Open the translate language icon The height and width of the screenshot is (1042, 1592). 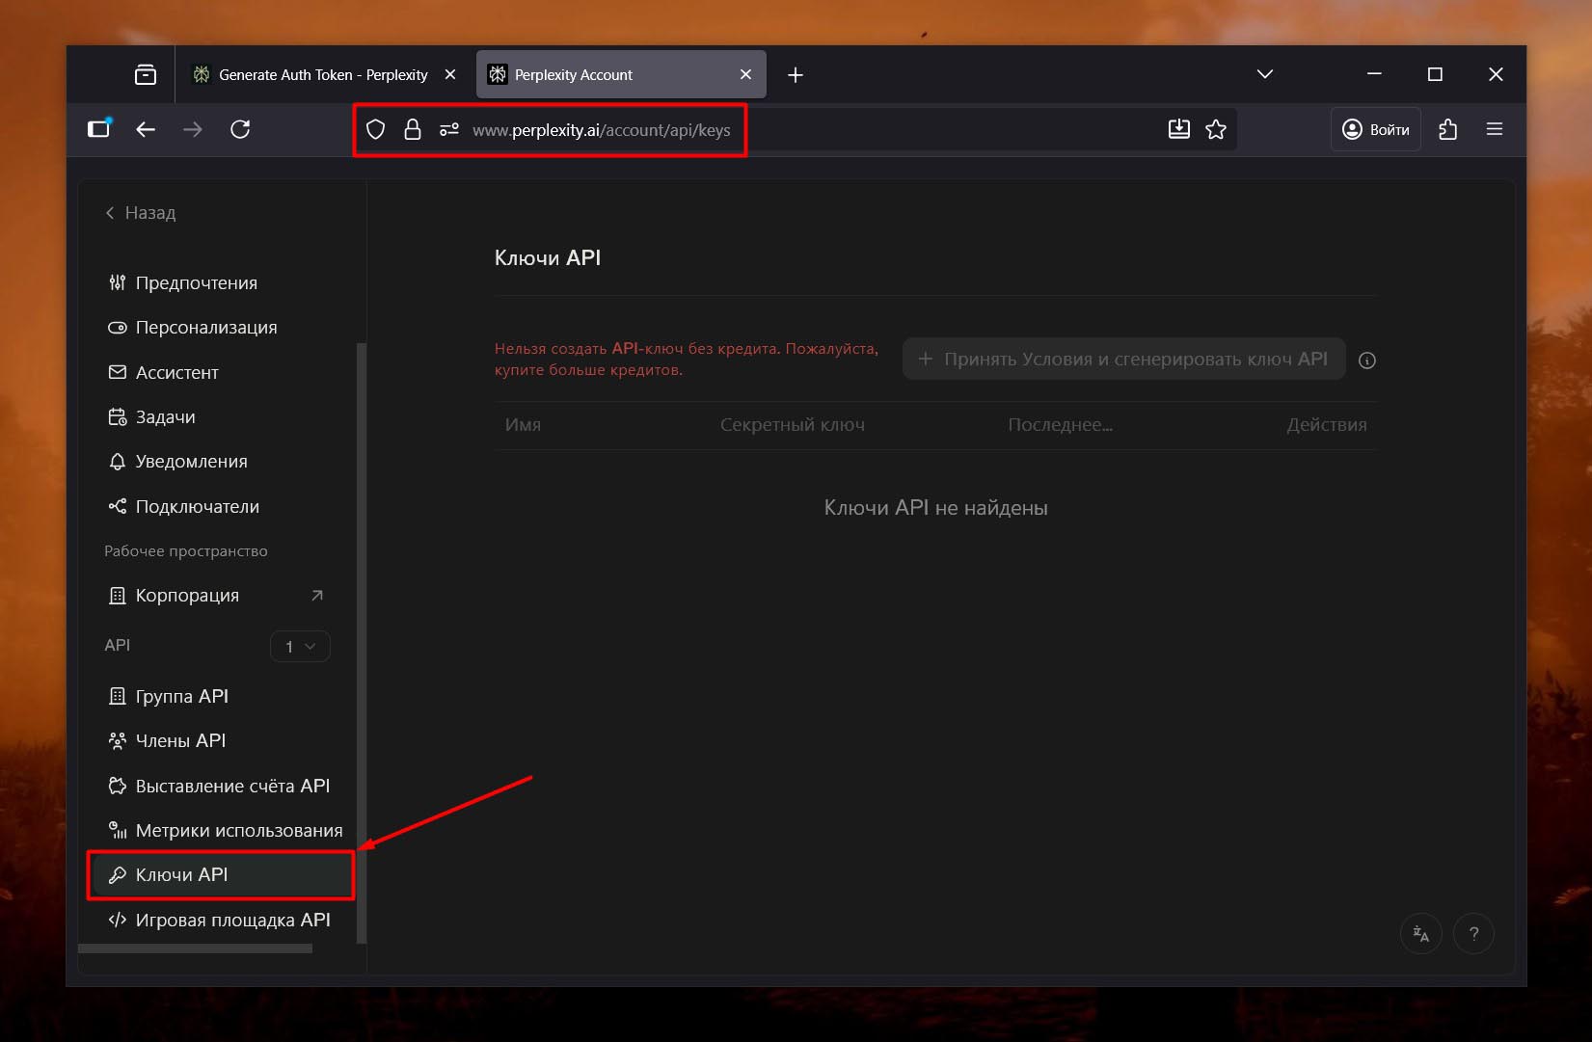pyautogui.click(x=1420, y=933)
